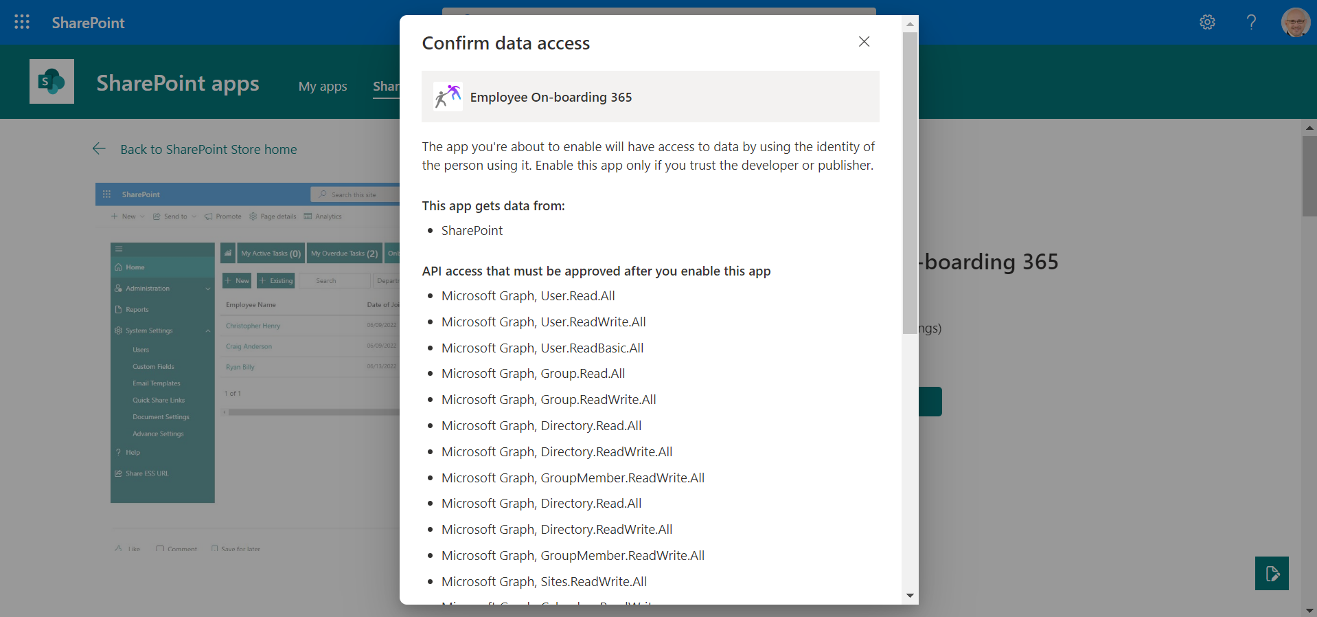Click the dialog scrollbar up arrow
1317x617 pixels.
click(x=910, y=24)
